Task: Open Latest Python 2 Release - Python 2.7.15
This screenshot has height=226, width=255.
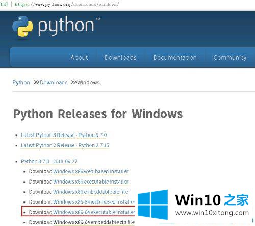Action: (x=65, y=145)
